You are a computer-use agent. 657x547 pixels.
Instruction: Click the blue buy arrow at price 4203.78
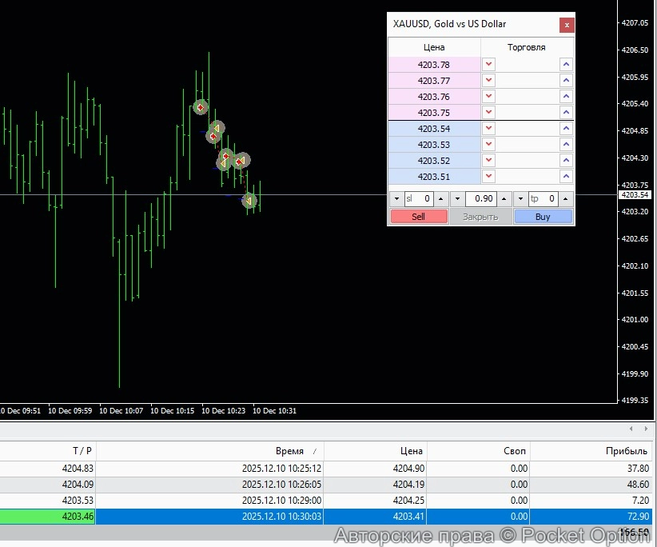point(566,65)
